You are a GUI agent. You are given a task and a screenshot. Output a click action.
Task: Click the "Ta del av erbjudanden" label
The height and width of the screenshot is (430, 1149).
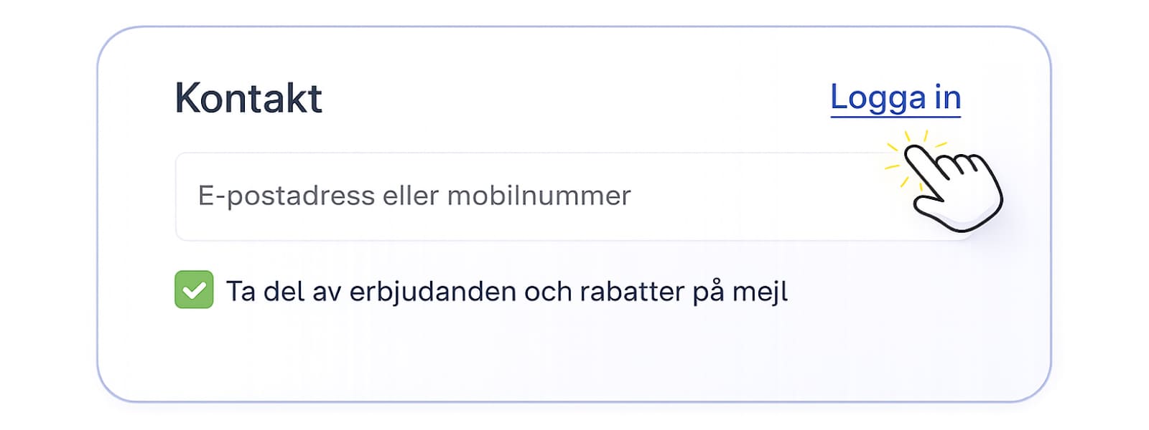506,292
